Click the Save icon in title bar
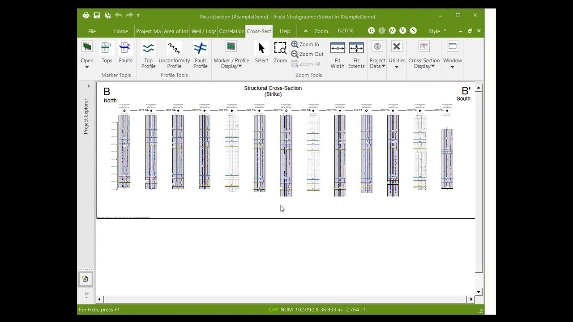 click(97, 16)
